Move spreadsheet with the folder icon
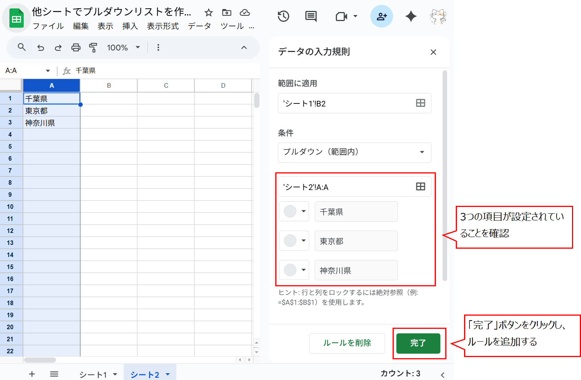Screen dimensions: 581x380 [226, 12]
